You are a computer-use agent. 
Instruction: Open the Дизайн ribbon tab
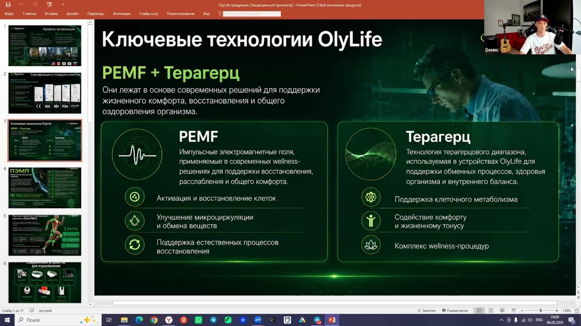73,14
